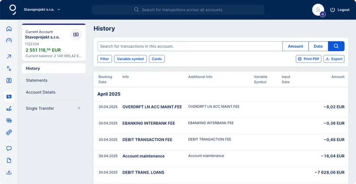
Task: Open the Account maintenance transaction
Action: coord(221,158)
